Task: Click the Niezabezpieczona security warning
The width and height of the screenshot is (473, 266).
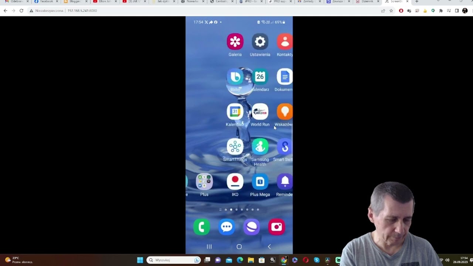Action: [47, 11]
